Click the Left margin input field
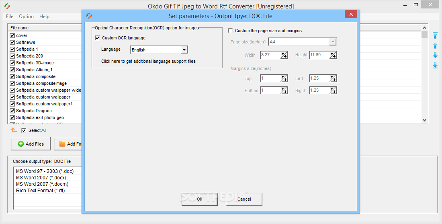442x224 pixels. 319,78
